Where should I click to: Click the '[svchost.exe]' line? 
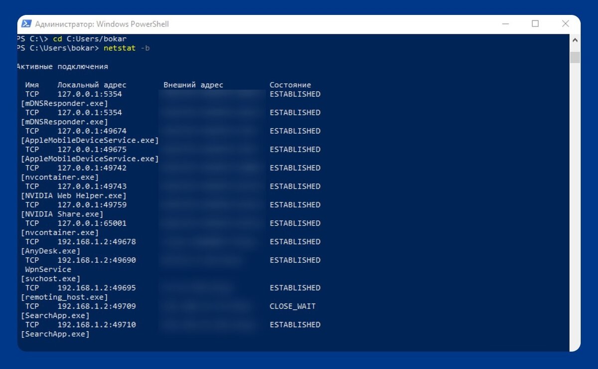[51, 279]
